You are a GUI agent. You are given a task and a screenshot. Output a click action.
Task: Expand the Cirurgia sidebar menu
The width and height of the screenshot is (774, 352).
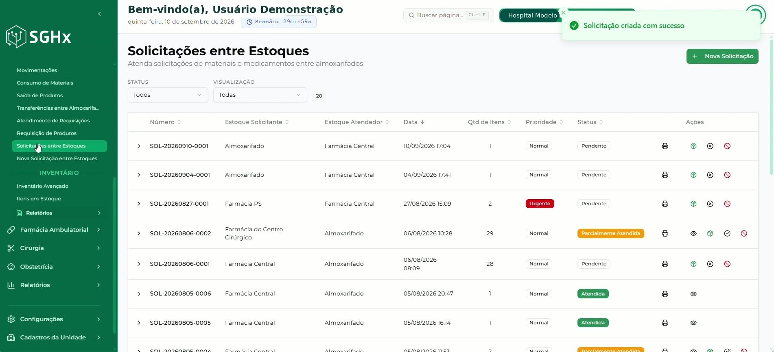54,248
